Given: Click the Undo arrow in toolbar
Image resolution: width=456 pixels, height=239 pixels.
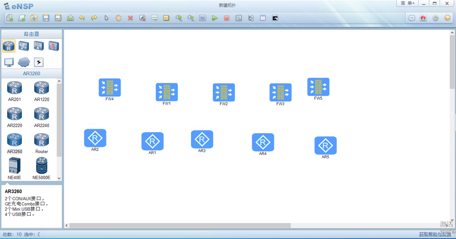Looking at the screenshot, I should point(82,18).
